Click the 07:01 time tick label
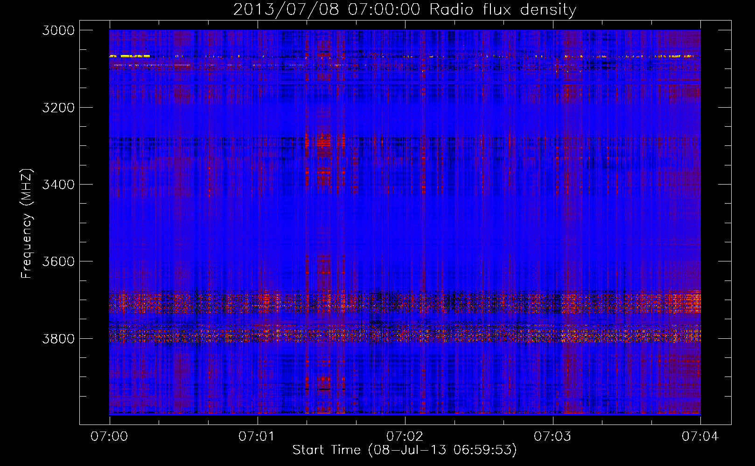This screenshot has height=466, width=755. tap(257, 436)
